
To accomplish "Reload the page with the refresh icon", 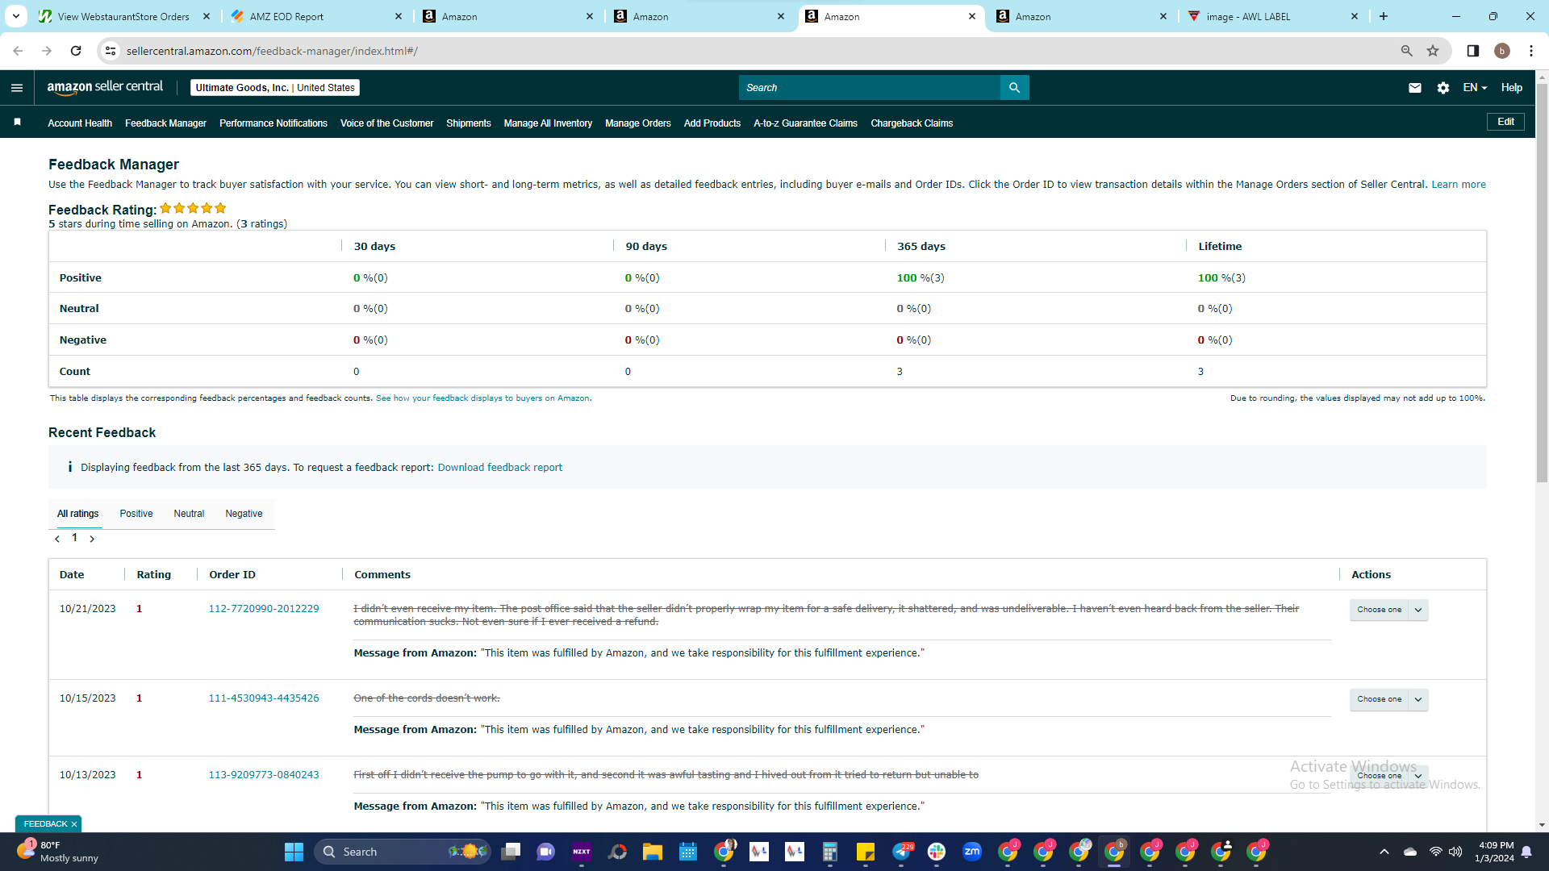I will pyautogui.click(x=76, y=51).
